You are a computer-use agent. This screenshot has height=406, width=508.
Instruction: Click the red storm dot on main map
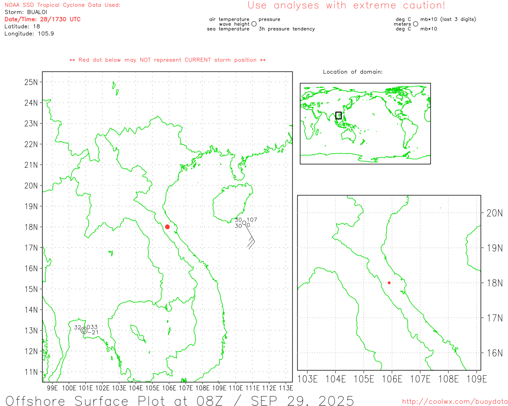point(167,227)
